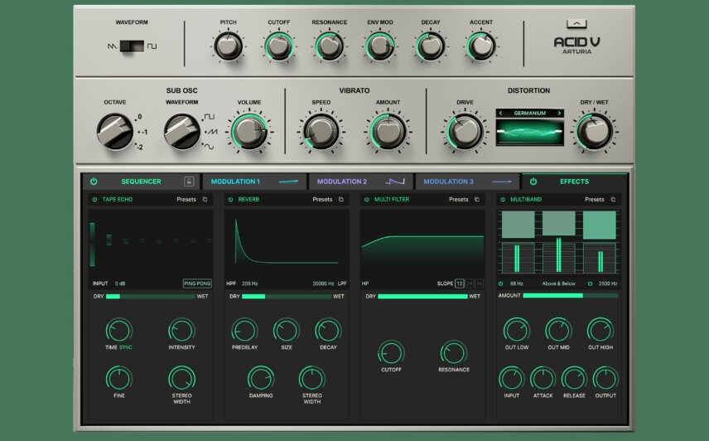
Task: Disable the Multiband power button
Action: coord(503,200)
